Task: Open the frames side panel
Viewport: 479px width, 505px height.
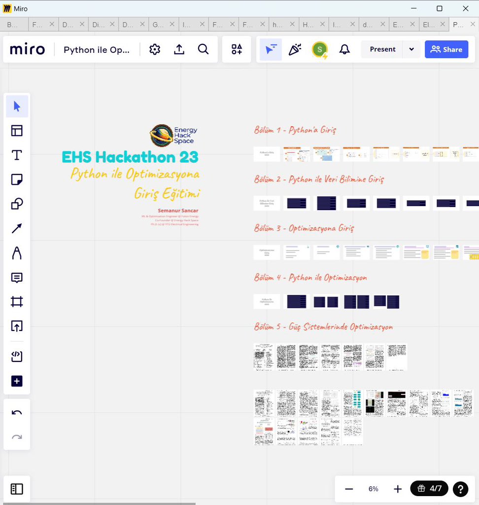Action: coord(17,489)
